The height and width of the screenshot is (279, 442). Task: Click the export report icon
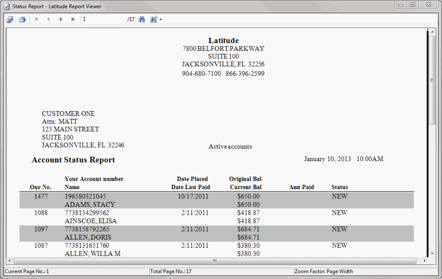pos(10,19)
